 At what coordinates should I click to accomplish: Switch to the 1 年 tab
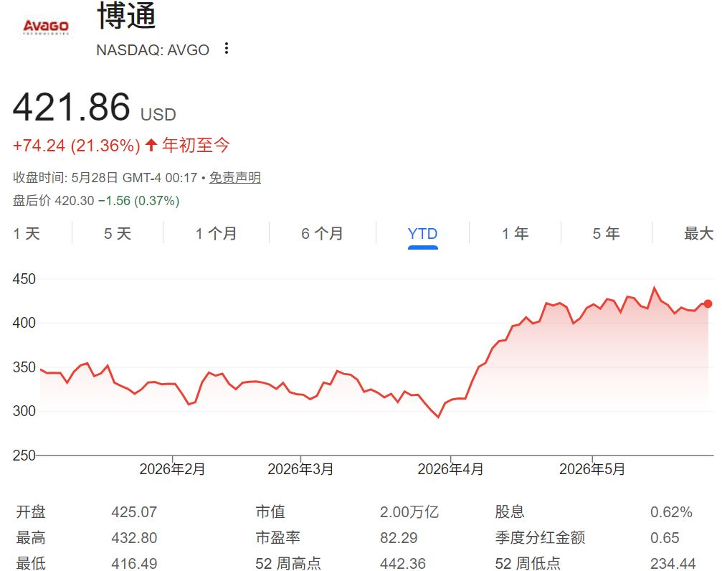(516, 234)
